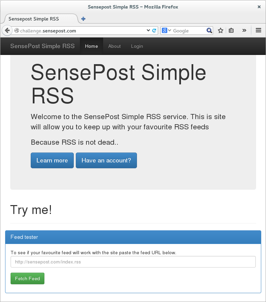This screenshot has width=266, height=302.
Task: Open a new tab with the plus icon
Action: pos(83,19)
